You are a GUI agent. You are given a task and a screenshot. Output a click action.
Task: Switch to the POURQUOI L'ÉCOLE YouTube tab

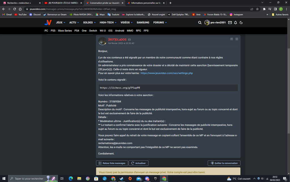pos(63,3)
